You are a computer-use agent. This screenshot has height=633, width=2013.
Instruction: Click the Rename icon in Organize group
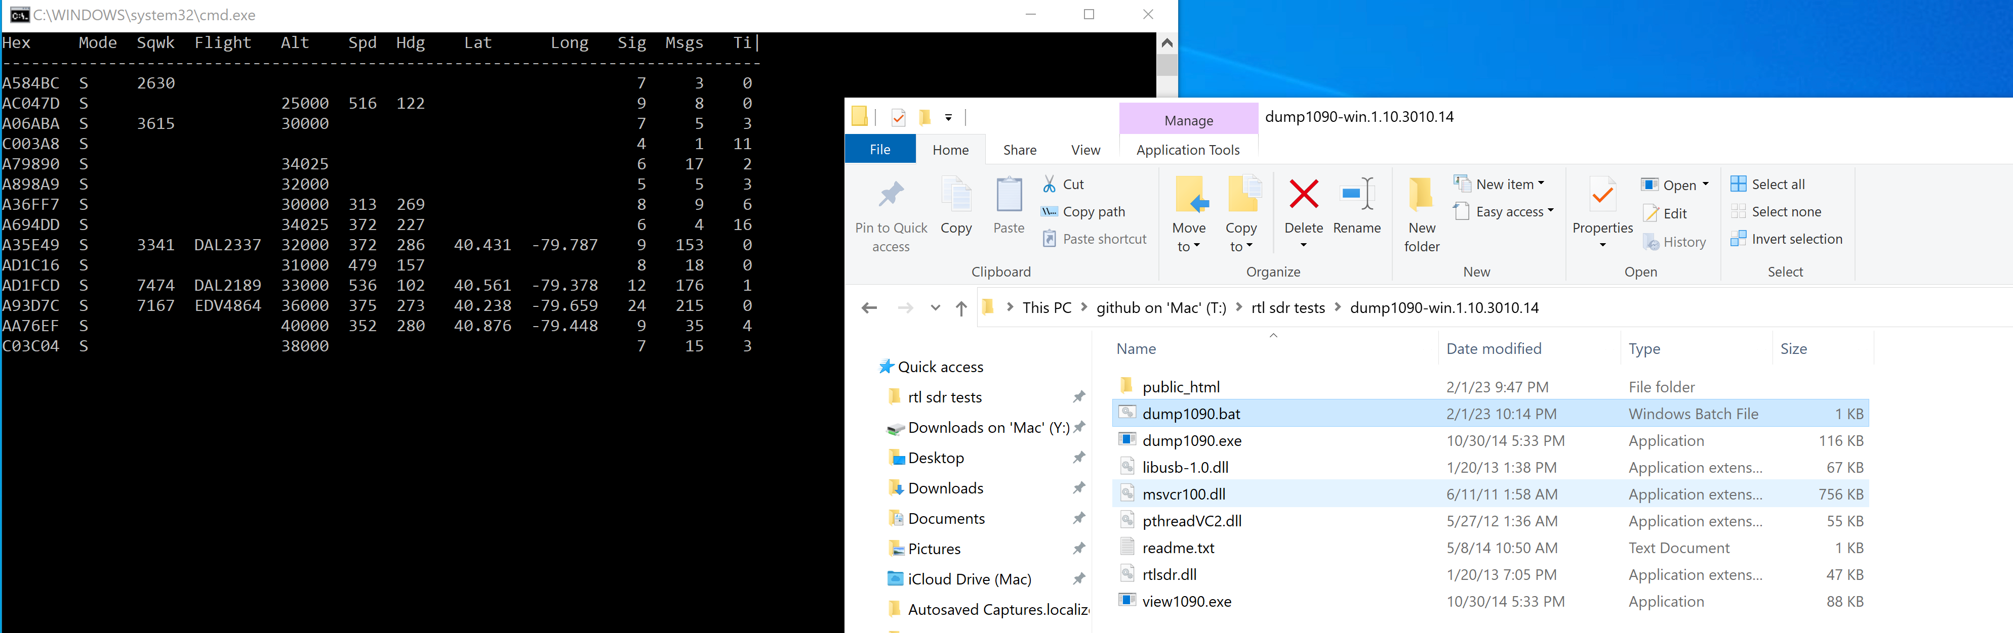pyautogui.click(x=1356, y=194)
